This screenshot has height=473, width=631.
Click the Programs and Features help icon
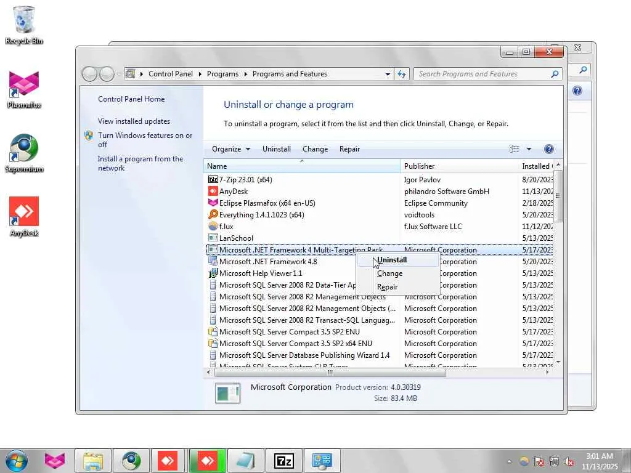(548, 149)
